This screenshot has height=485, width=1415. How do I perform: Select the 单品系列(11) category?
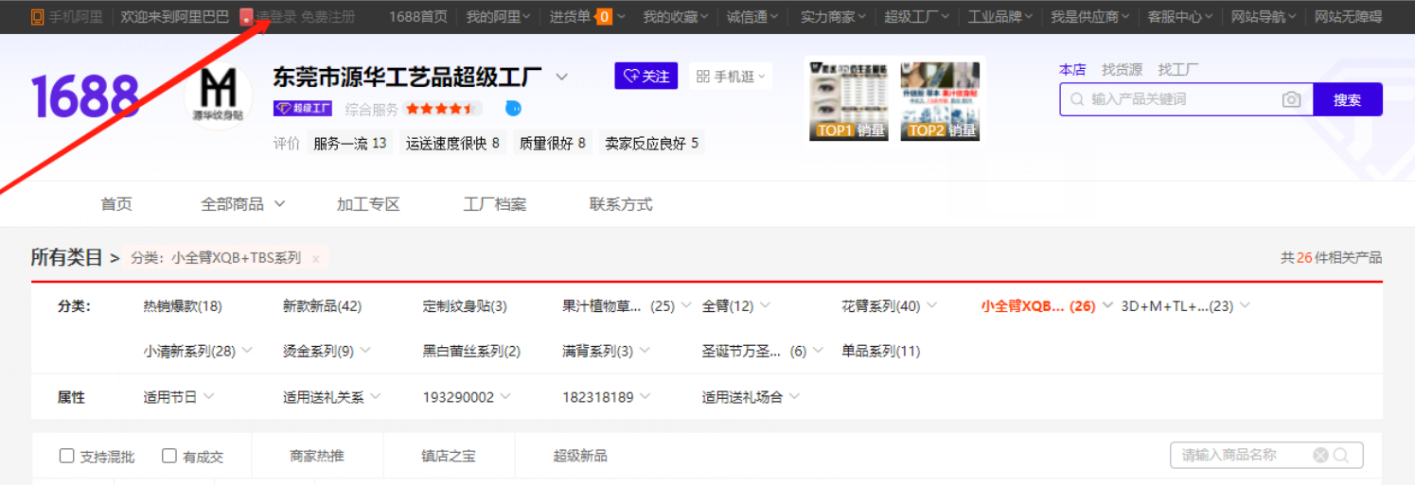click(881, 352)
